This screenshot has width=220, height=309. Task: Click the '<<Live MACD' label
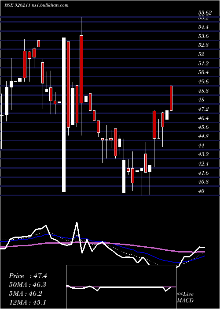pos(185,297)
